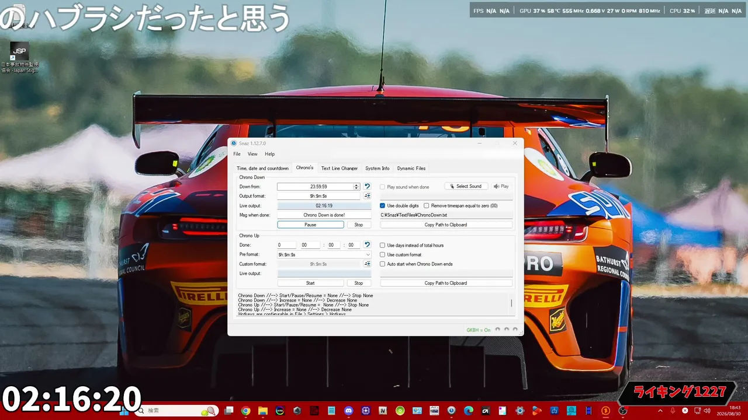Edit the Msg when done field

(x=324, y=215)
